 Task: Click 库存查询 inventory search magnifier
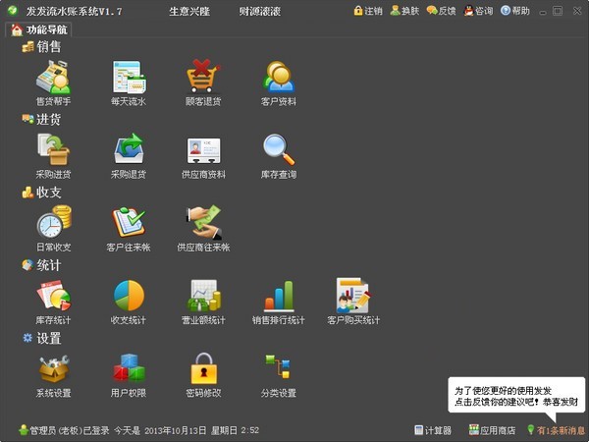click(279, 150)
